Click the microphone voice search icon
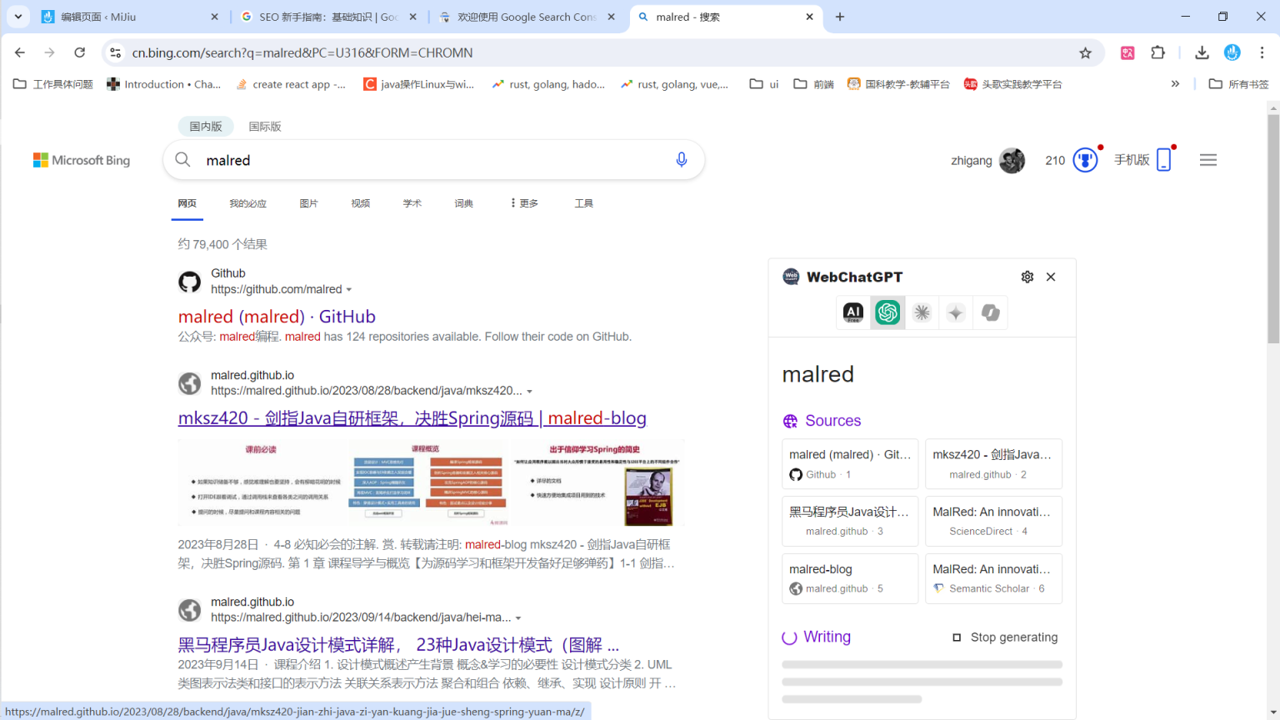Screen dimensions: 1280x720 (682, 160)
